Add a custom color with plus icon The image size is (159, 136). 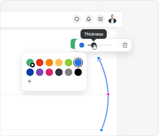click(x=29, y=81)
